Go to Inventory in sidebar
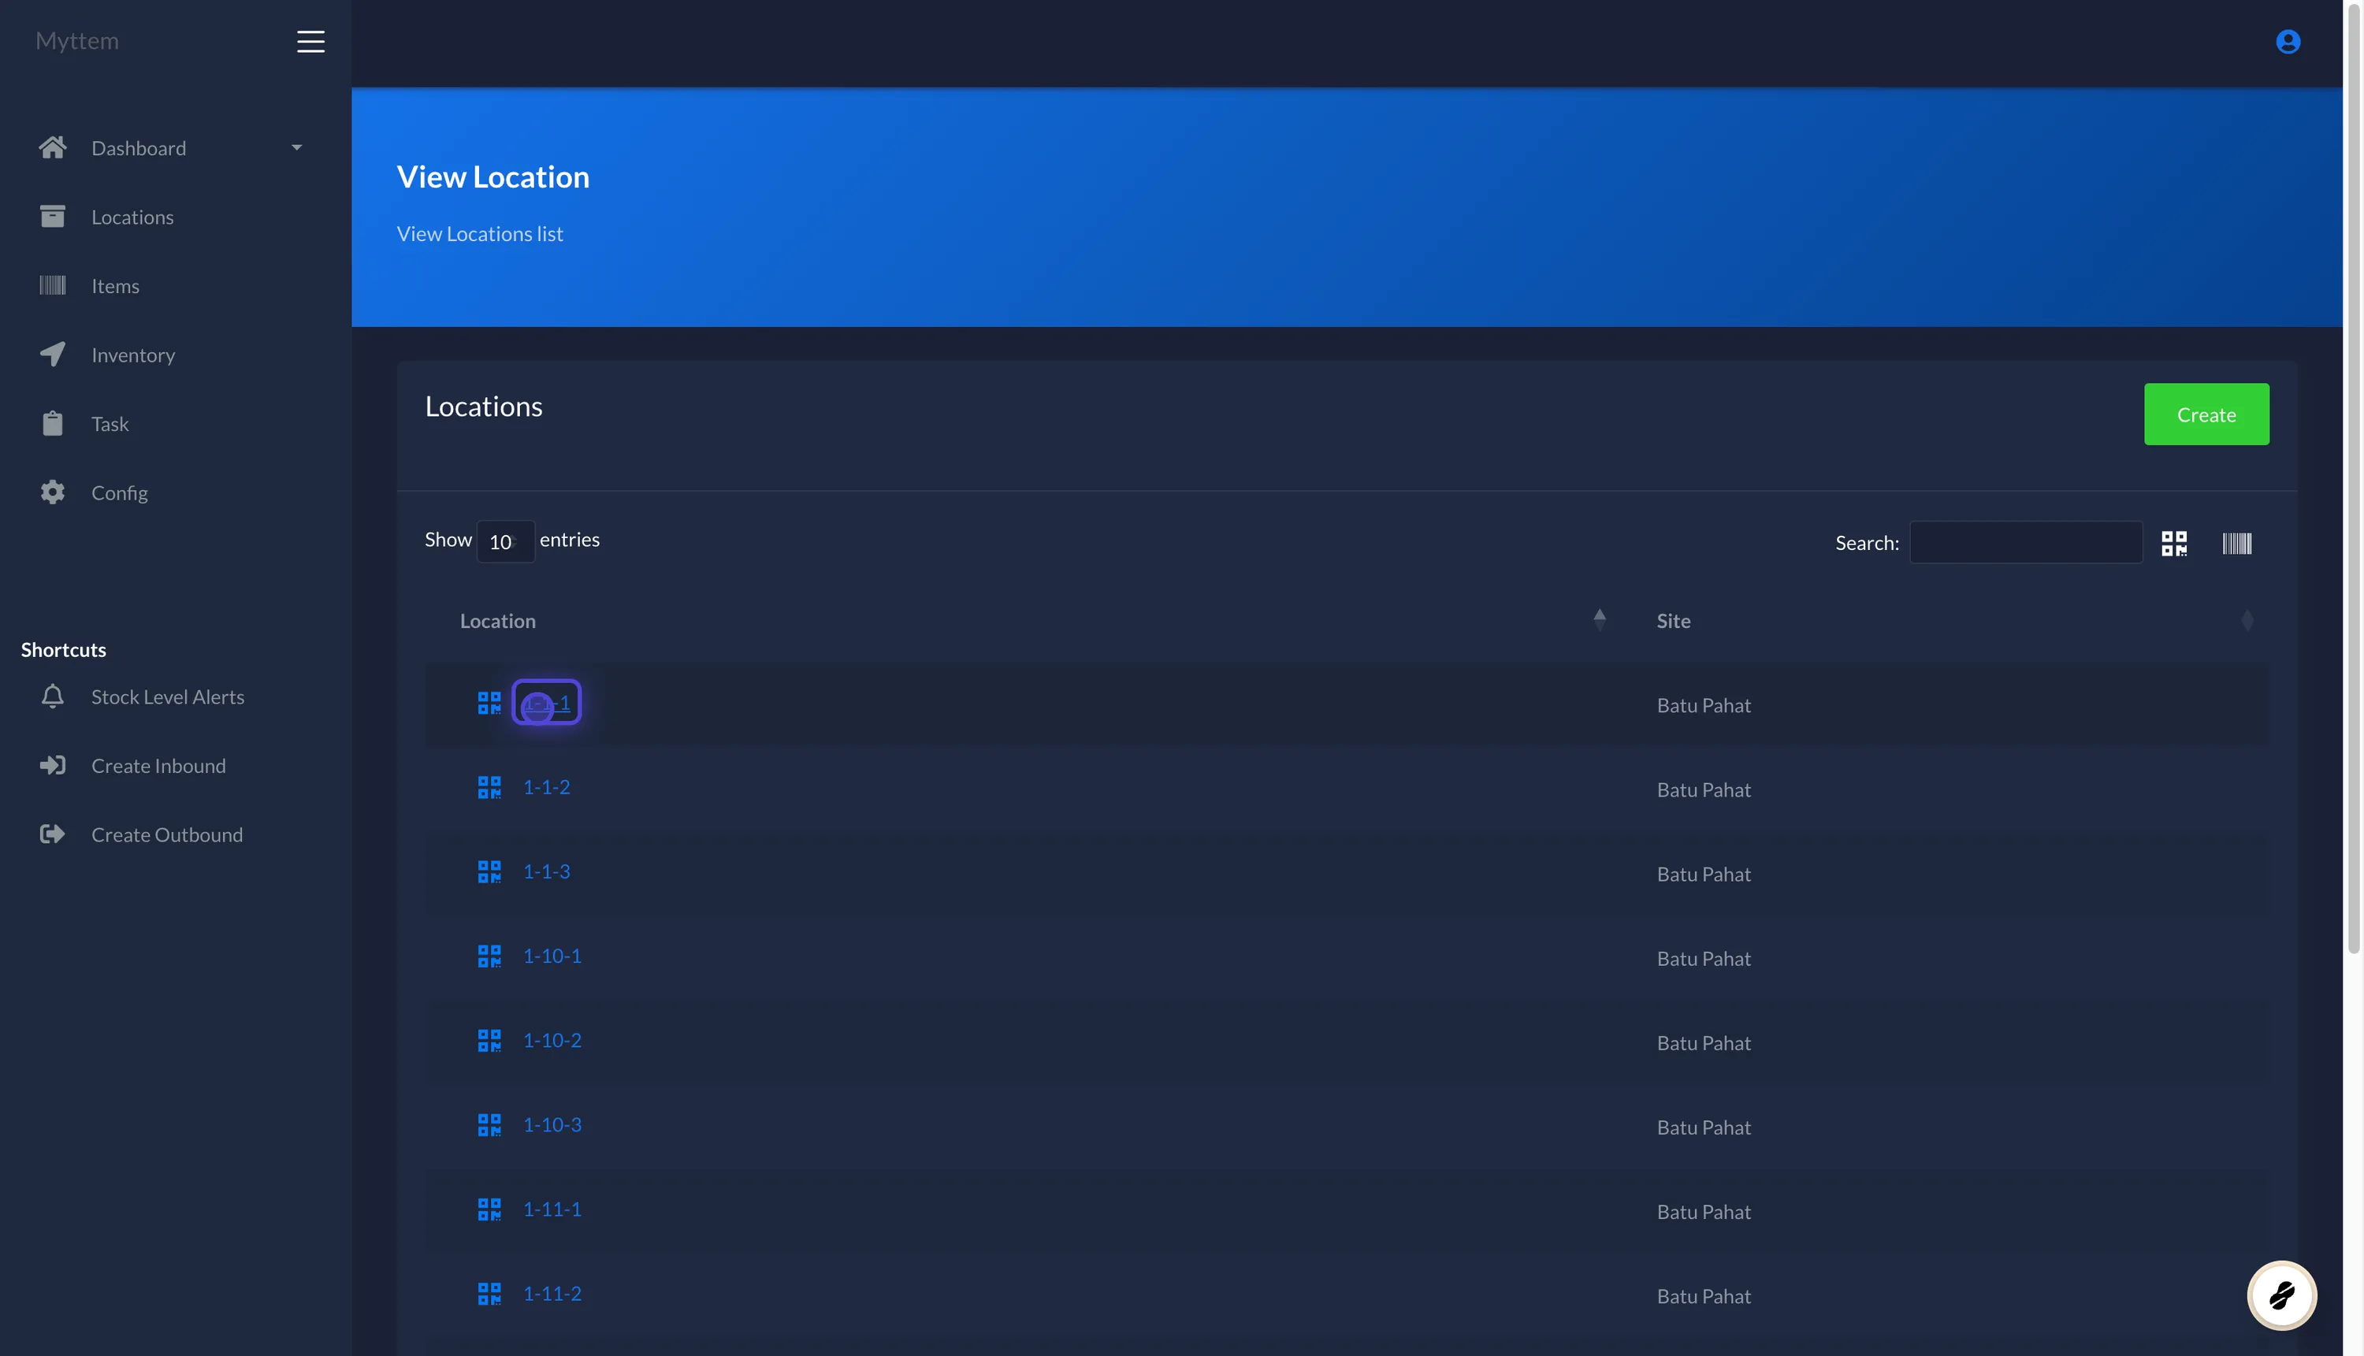2364x1356 pixels. click(x=133, y=355)
